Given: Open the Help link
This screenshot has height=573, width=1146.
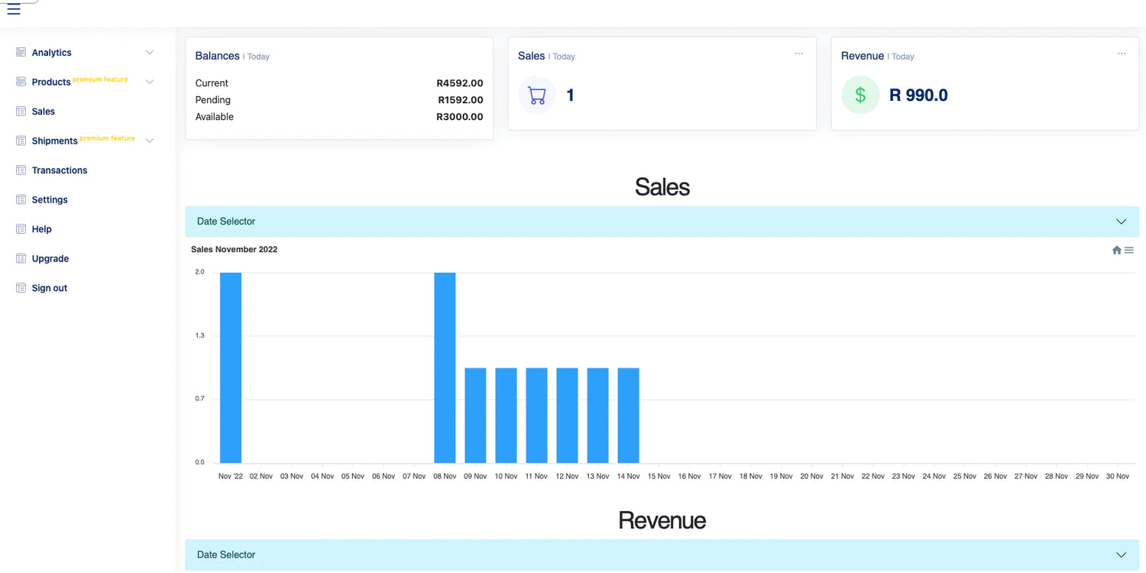Looking at the screenshot, I should 42,229.
